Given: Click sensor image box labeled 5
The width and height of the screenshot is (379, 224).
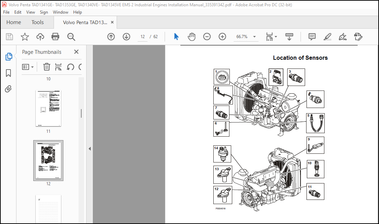Looking at the screenshot, I should point(316,123).
